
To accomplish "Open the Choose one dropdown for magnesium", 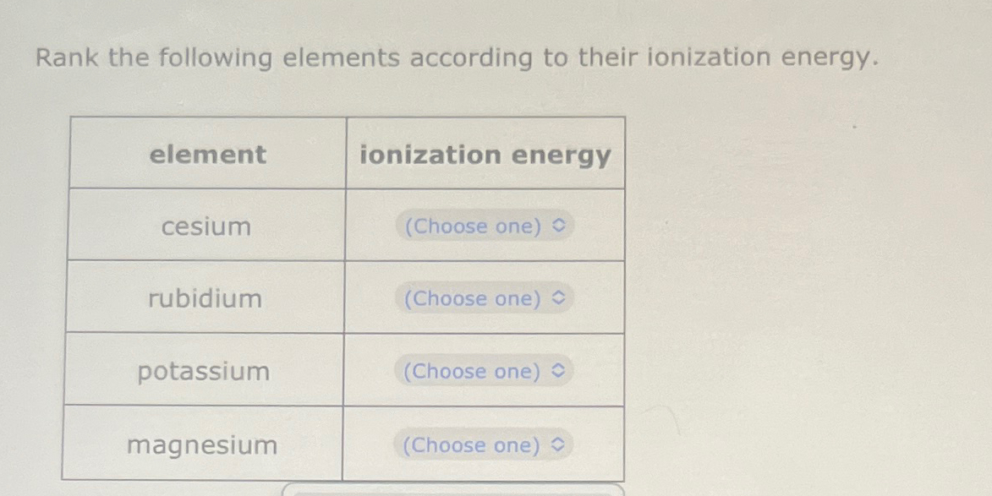I will point(482,445).
